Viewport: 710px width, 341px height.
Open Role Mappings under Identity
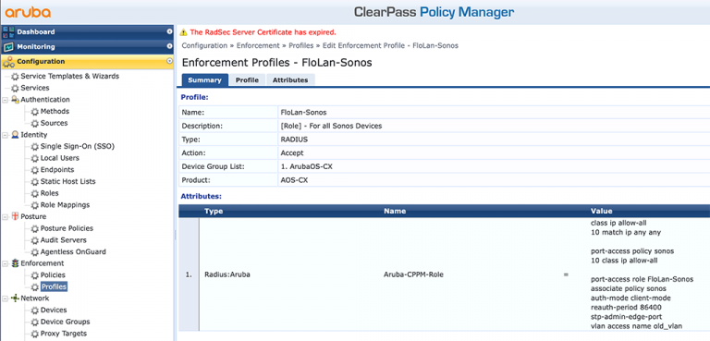click(x=66, y=204)
